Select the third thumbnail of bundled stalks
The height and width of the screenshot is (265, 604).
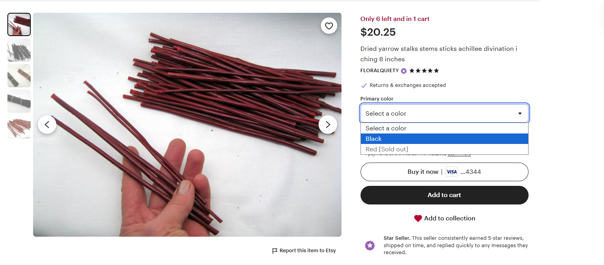[x=19, y=76]
